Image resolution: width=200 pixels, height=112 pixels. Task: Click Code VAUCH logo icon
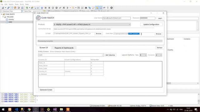click(38, 18)
